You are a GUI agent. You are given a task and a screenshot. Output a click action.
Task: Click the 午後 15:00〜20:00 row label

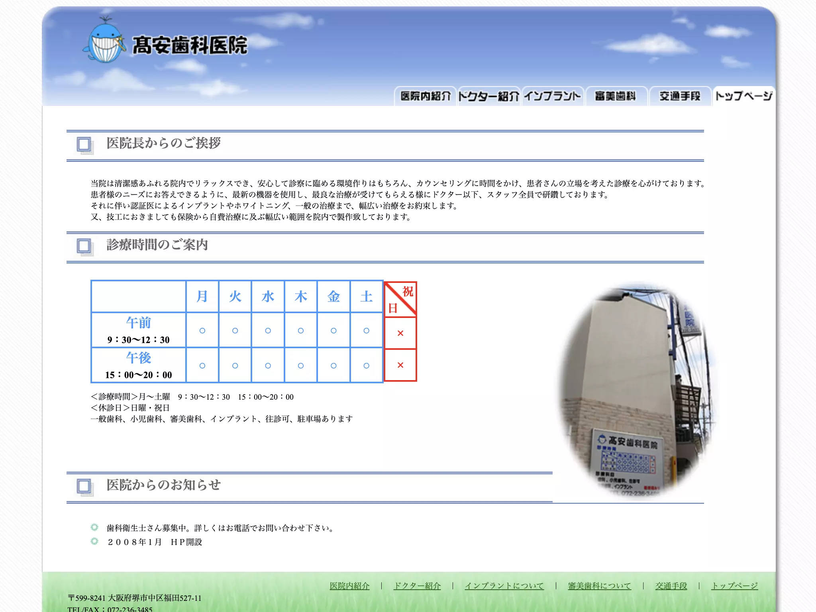click(x=139, y=365)
